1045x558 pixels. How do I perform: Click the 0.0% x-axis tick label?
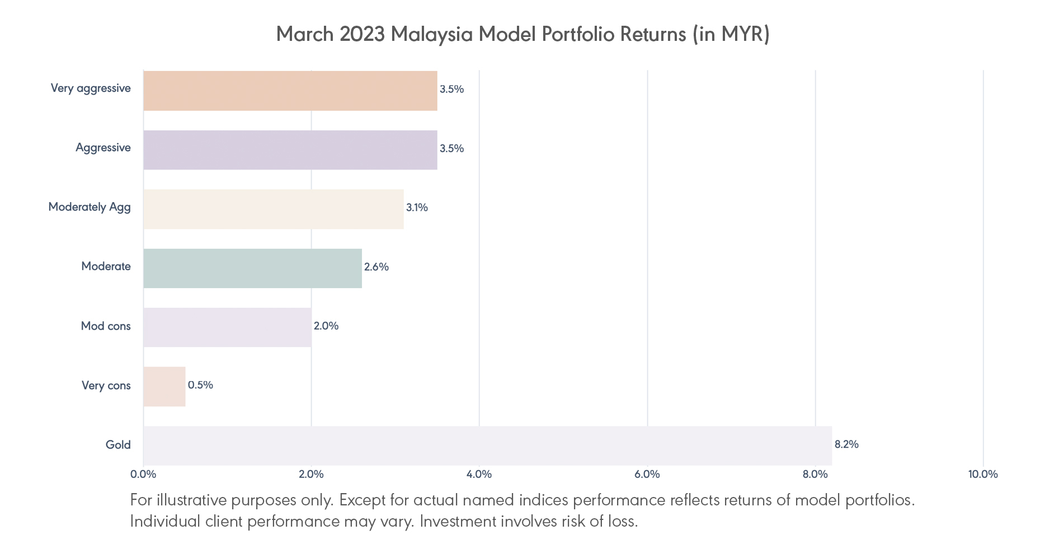[x=143, y=475]
